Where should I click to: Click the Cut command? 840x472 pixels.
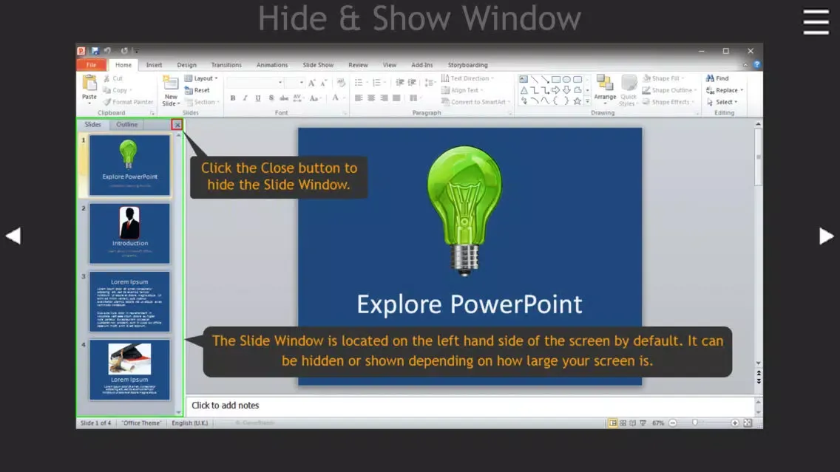[x=113, y=78]
